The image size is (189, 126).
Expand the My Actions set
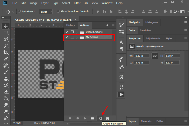[x=77, y=37]
